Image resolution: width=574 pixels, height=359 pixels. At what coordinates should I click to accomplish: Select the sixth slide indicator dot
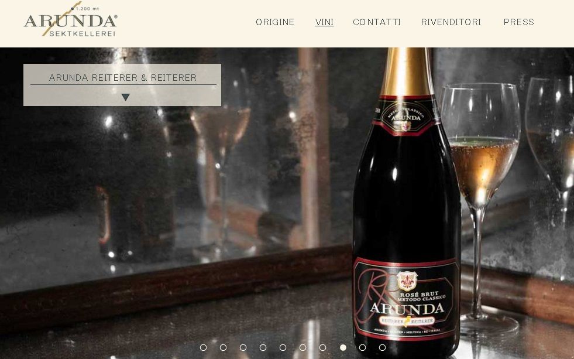click(x=303, y=347)
